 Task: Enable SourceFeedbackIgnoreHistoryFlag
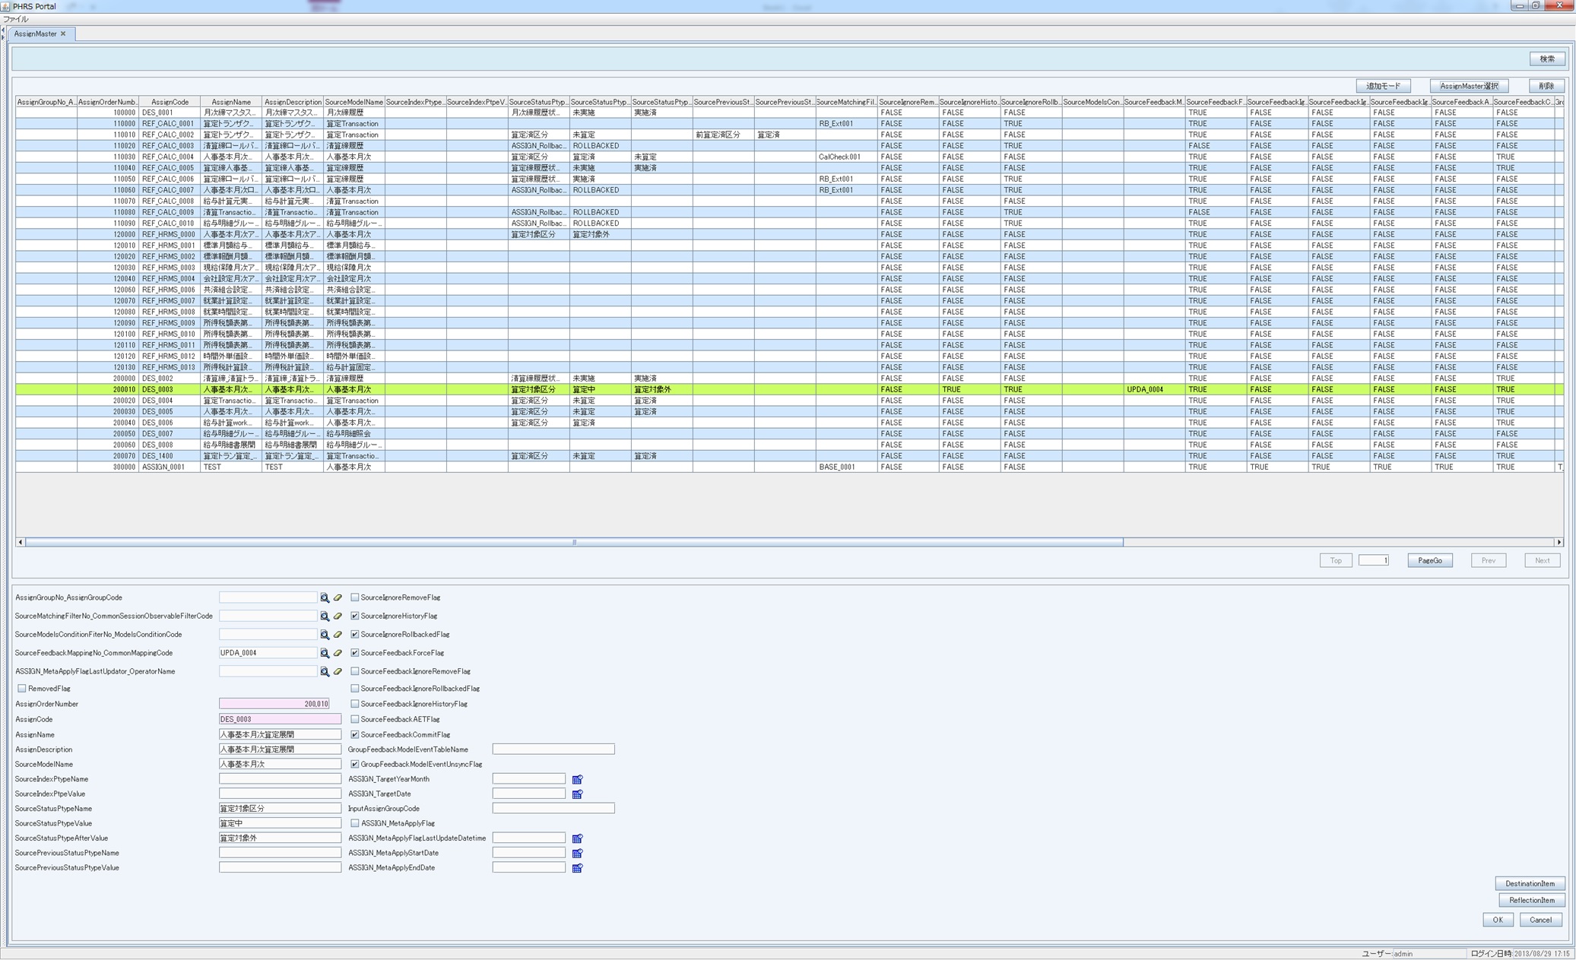coord(354,704)
